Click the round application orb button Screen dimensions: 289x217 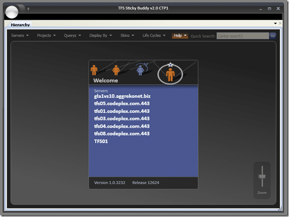tap(12, 12)
